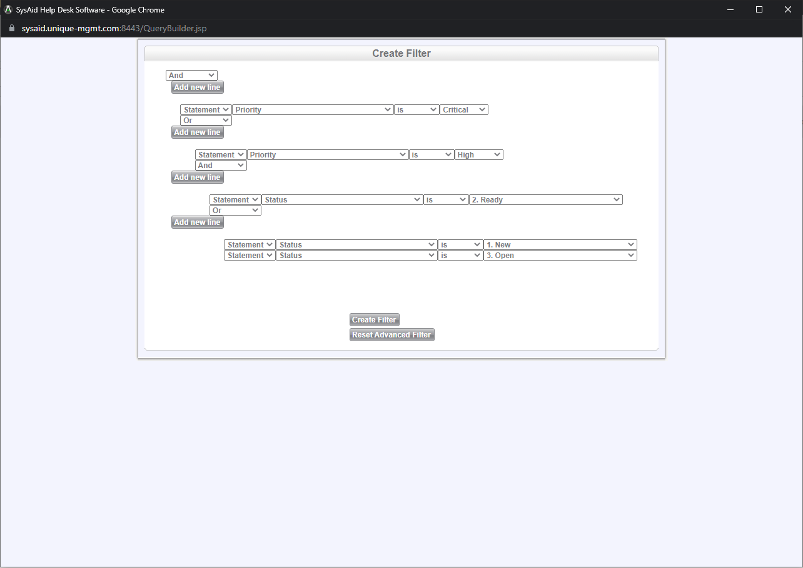Open Statement dropdown in 1. New row
The width and height of the screenshot is (803, 568).
tap(250, 245)
